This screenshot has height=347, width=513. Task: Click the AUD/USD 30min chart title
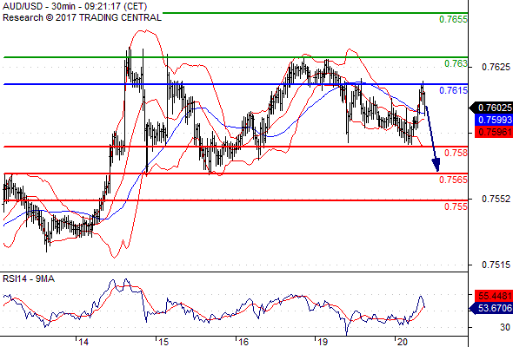[x=75, y=6]
